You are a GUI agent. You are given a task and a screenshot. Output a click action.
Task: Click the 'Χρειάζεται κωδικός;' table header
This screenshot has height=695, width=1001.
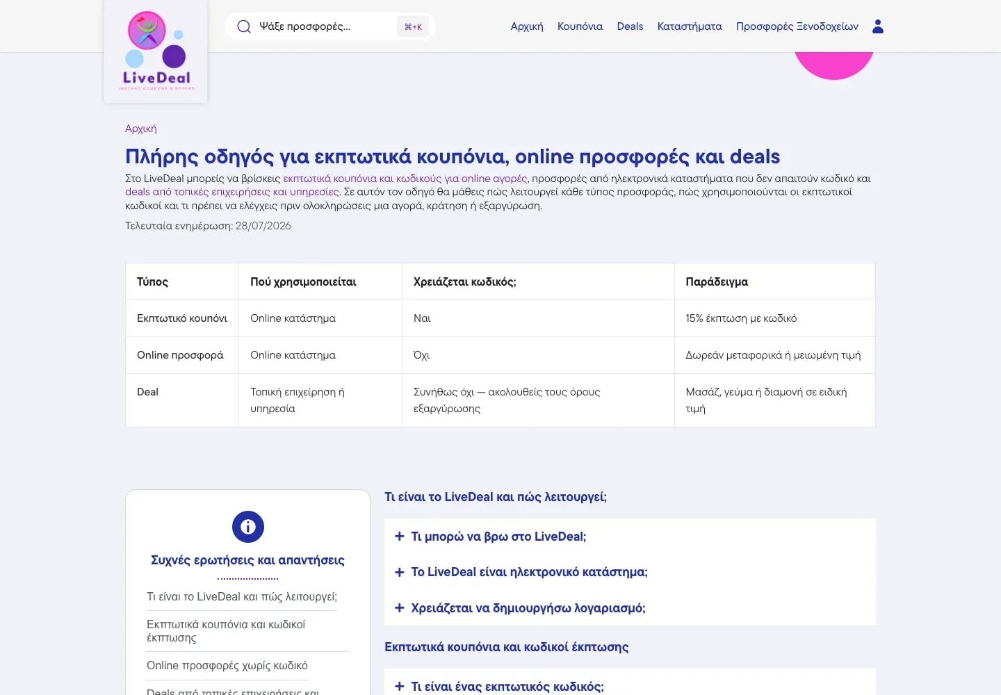[538, 281]
